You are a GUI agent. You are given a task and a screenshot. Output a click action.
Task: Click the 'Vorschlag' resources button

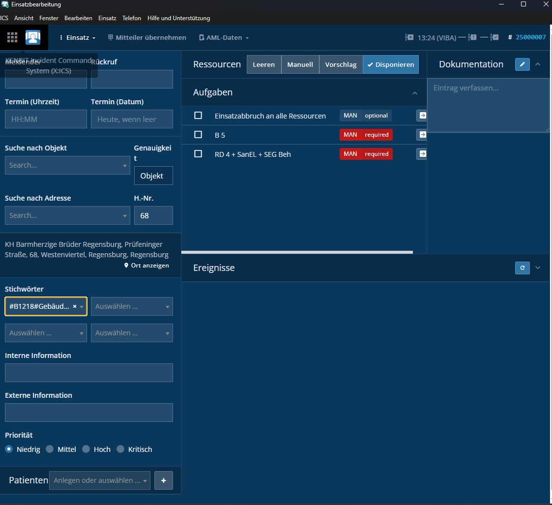(341, 65)
